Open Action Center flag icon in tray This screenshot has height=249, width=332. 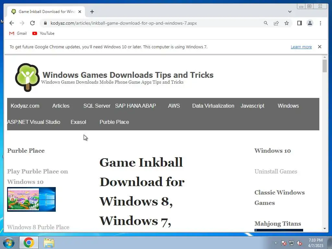[x=284, y=243]
